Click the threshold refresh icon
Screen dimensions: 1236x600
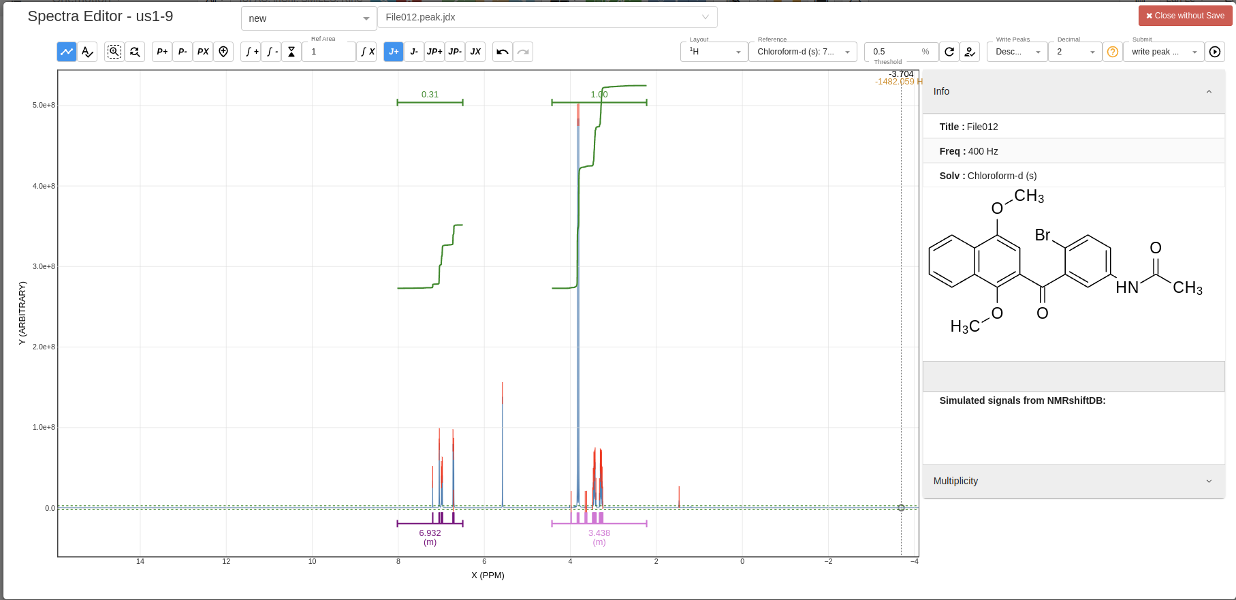point(949,52)
